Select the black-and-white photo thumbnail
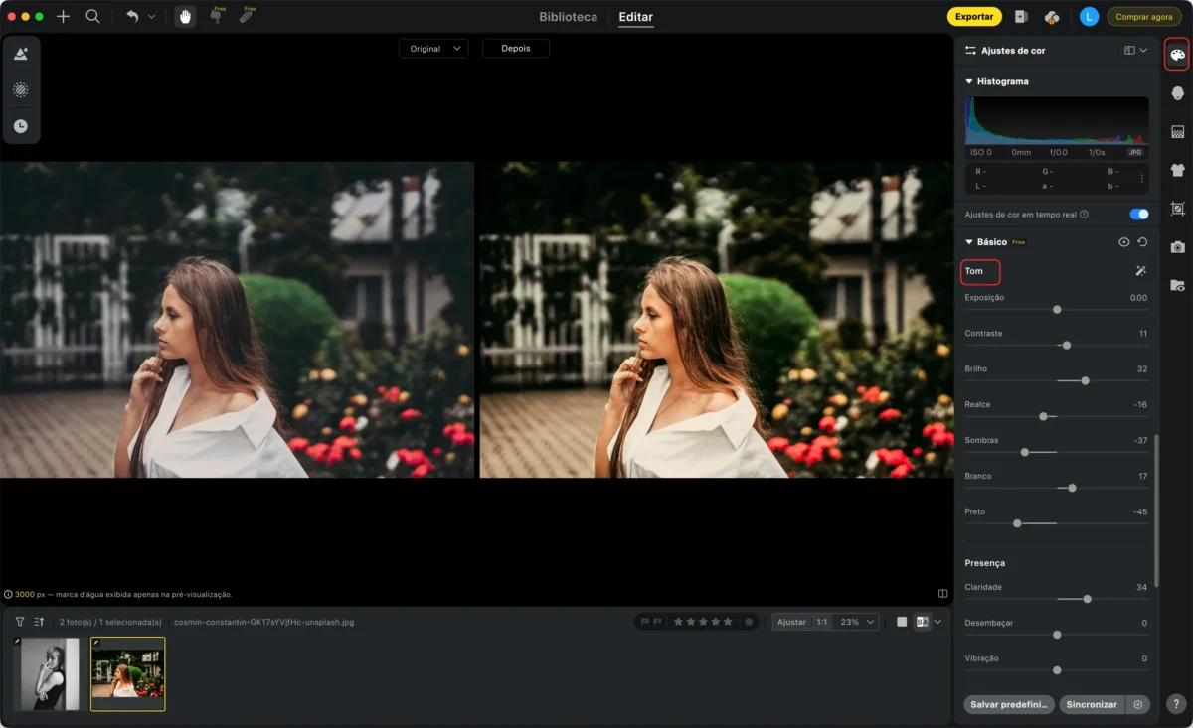Image resolution: width=1193 pixels, height=728 pixels. [47, 673]
